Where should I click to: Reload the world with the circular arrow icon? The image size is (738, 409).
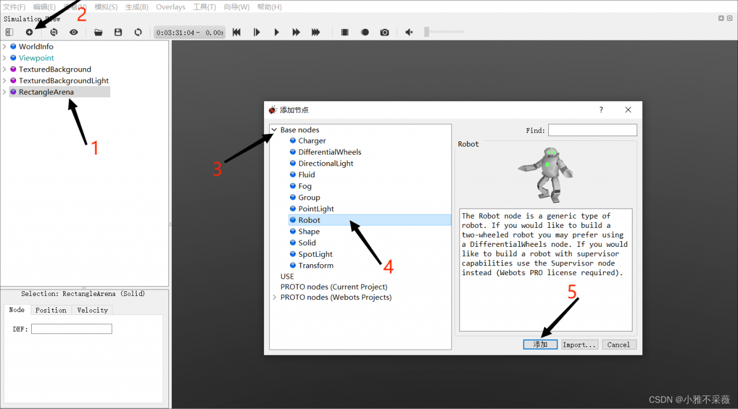tap(138, 32)
